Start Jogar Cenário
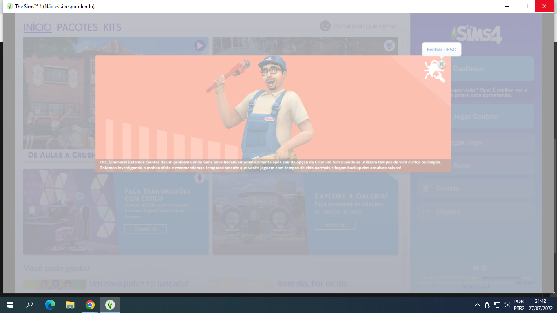The height and width of the screenshot is (313, 557). click(x=475, y=116)
